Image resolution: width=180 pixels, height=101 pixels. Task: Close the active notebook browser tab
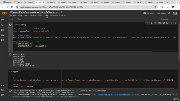(x=43, y=2)
